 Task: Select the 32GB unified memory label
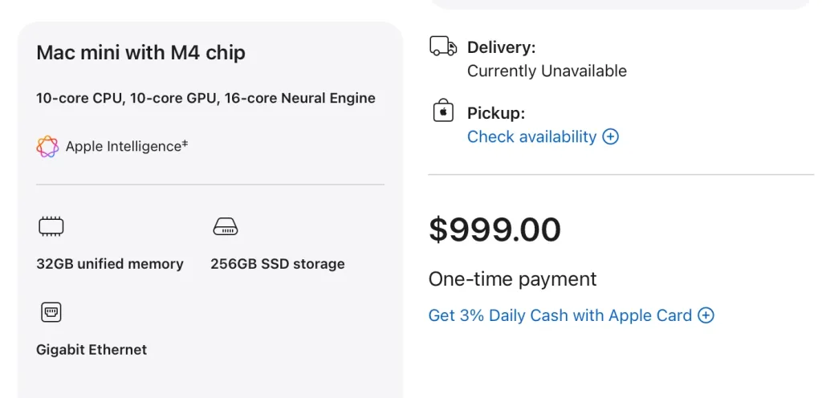pyautogui.click(x=110, y=264)
